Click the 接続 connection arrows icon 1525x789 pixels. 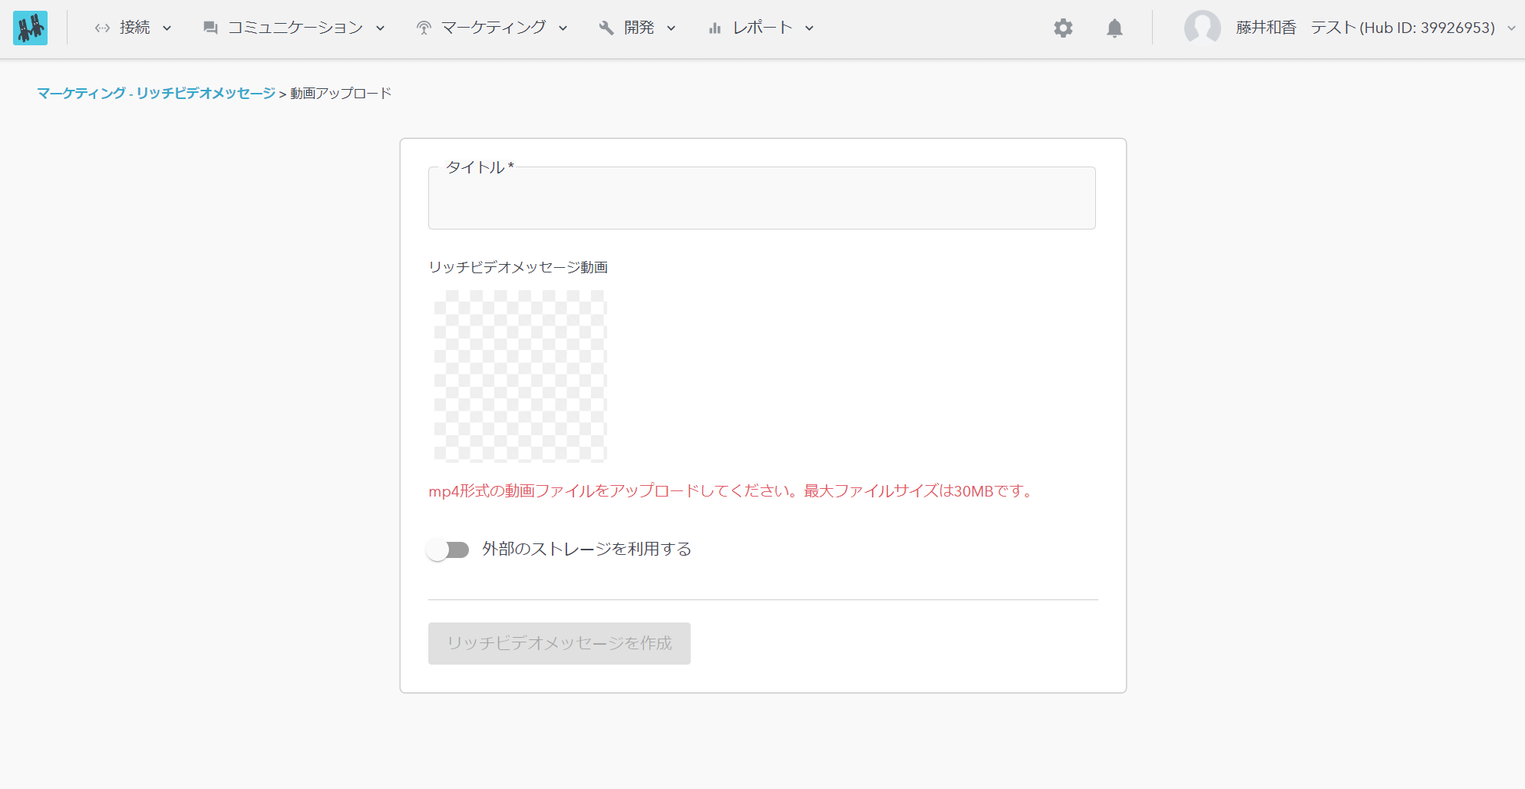[x=102, y=28]
